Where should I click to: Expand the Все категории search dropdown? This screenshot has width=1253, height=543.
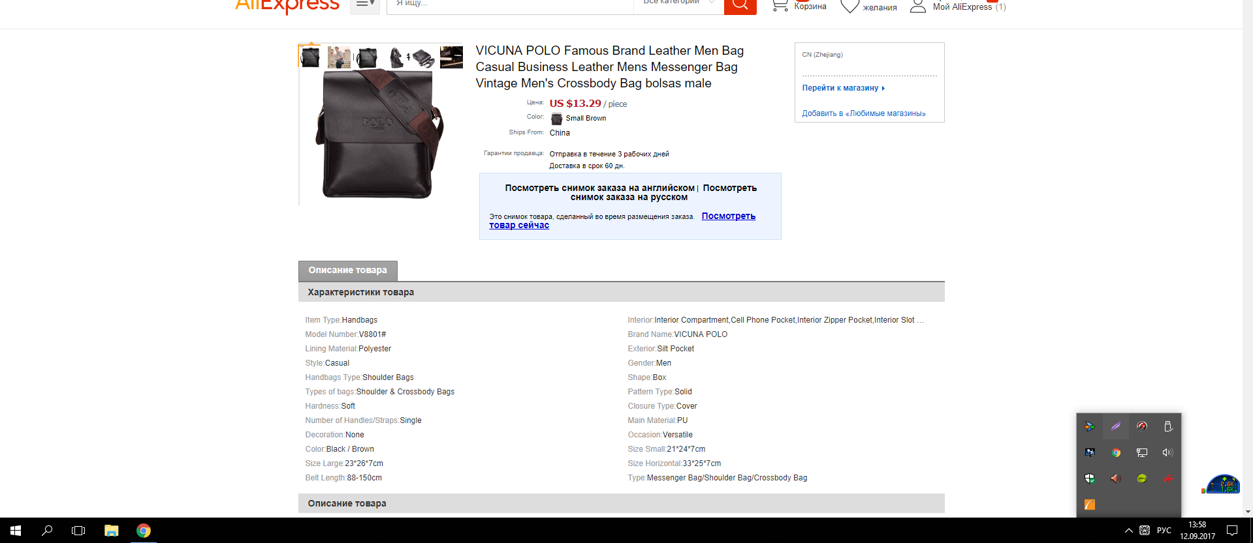click(x=678, y=4)
